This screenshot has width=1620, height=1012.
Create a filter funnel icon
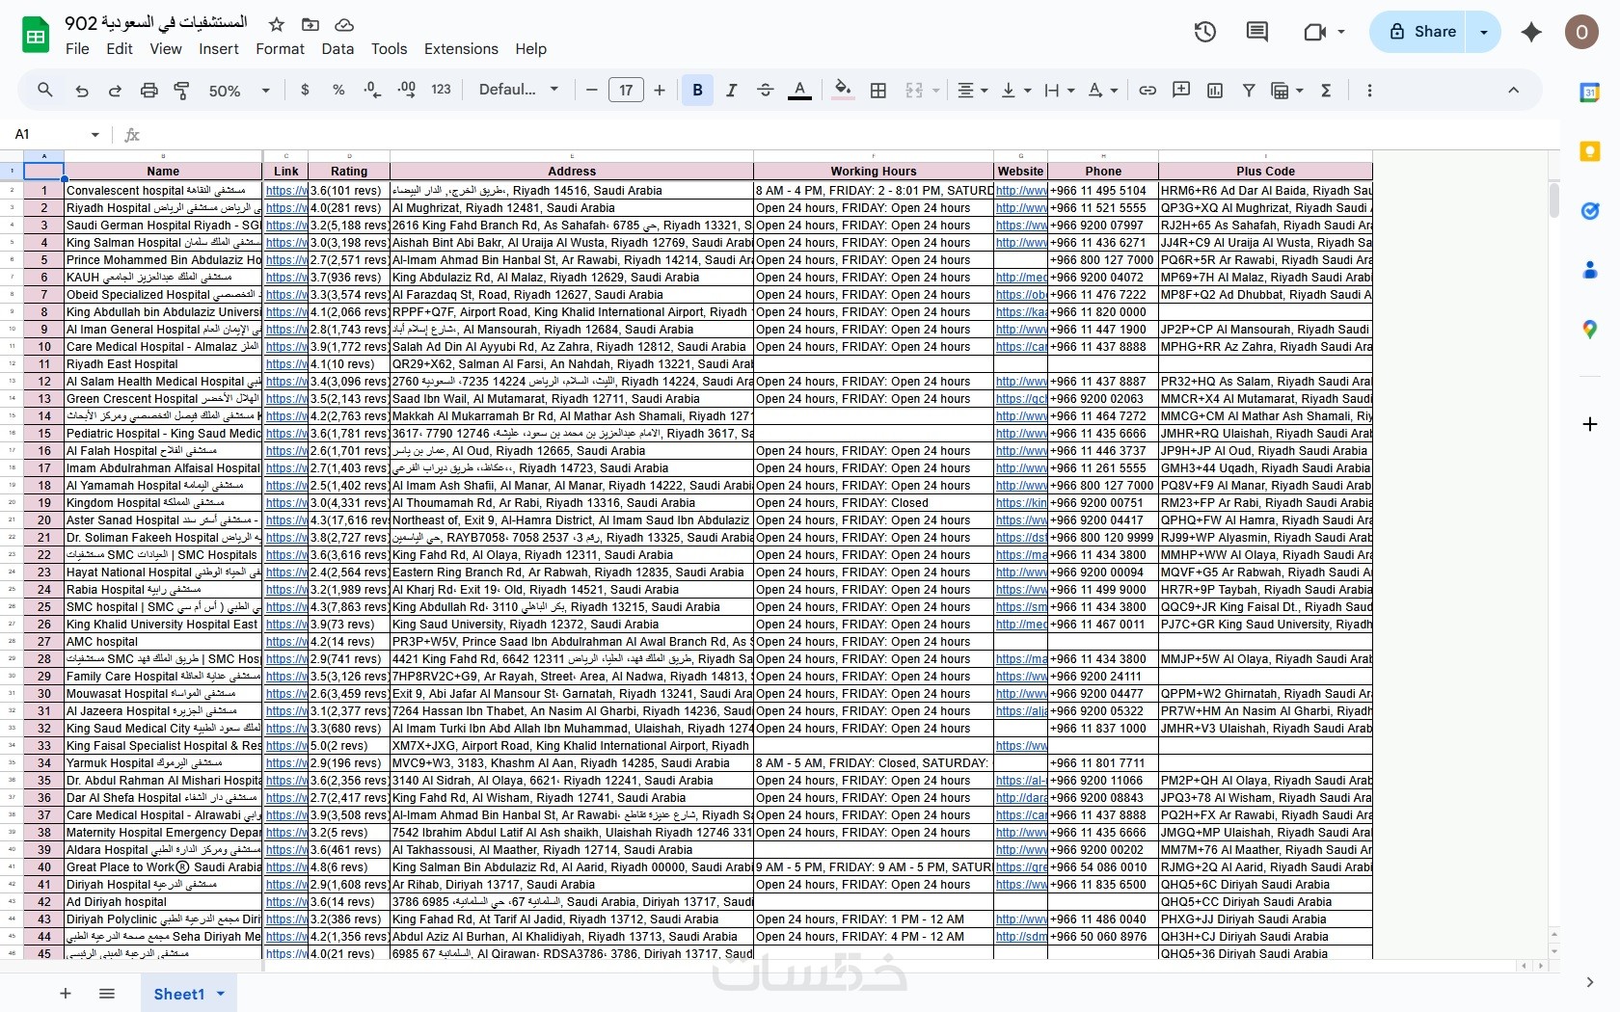coord(1249,90)
